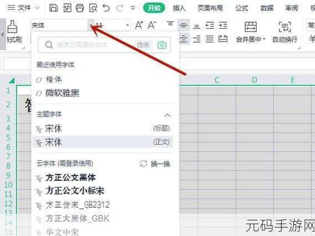Collapse the font name dropdown arrow
315x236 pixels.
(x=91, y=25)
